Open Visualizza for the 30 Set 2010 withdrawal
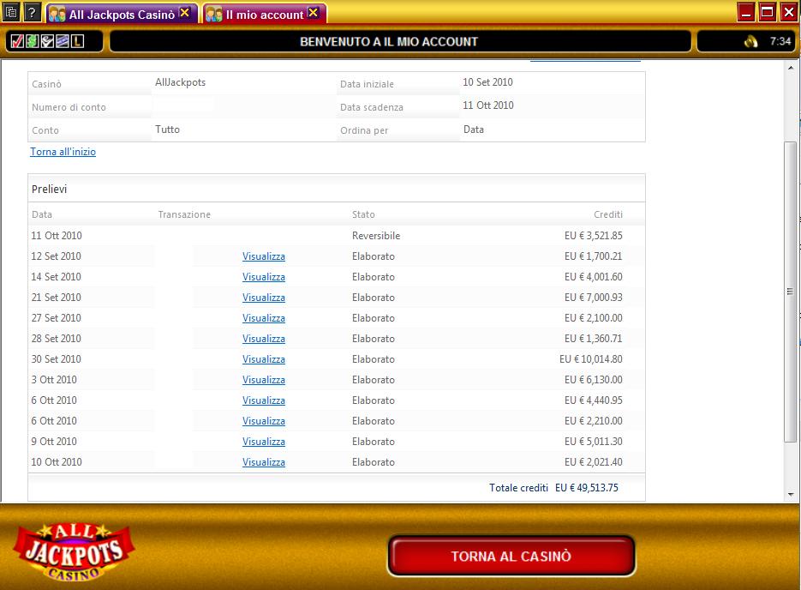 [264, 359]
